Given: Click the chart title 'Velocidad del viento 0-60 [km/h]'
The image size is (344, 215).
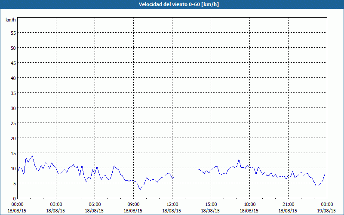Looking at the screenshot, I should click(178, 4).
